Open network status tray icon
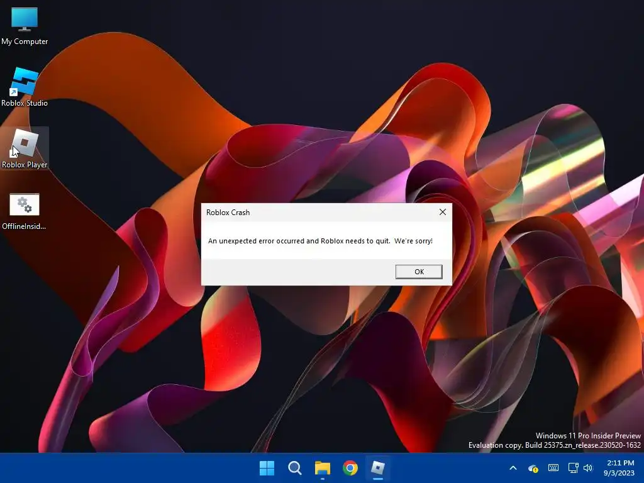 (x=574, y=468)
